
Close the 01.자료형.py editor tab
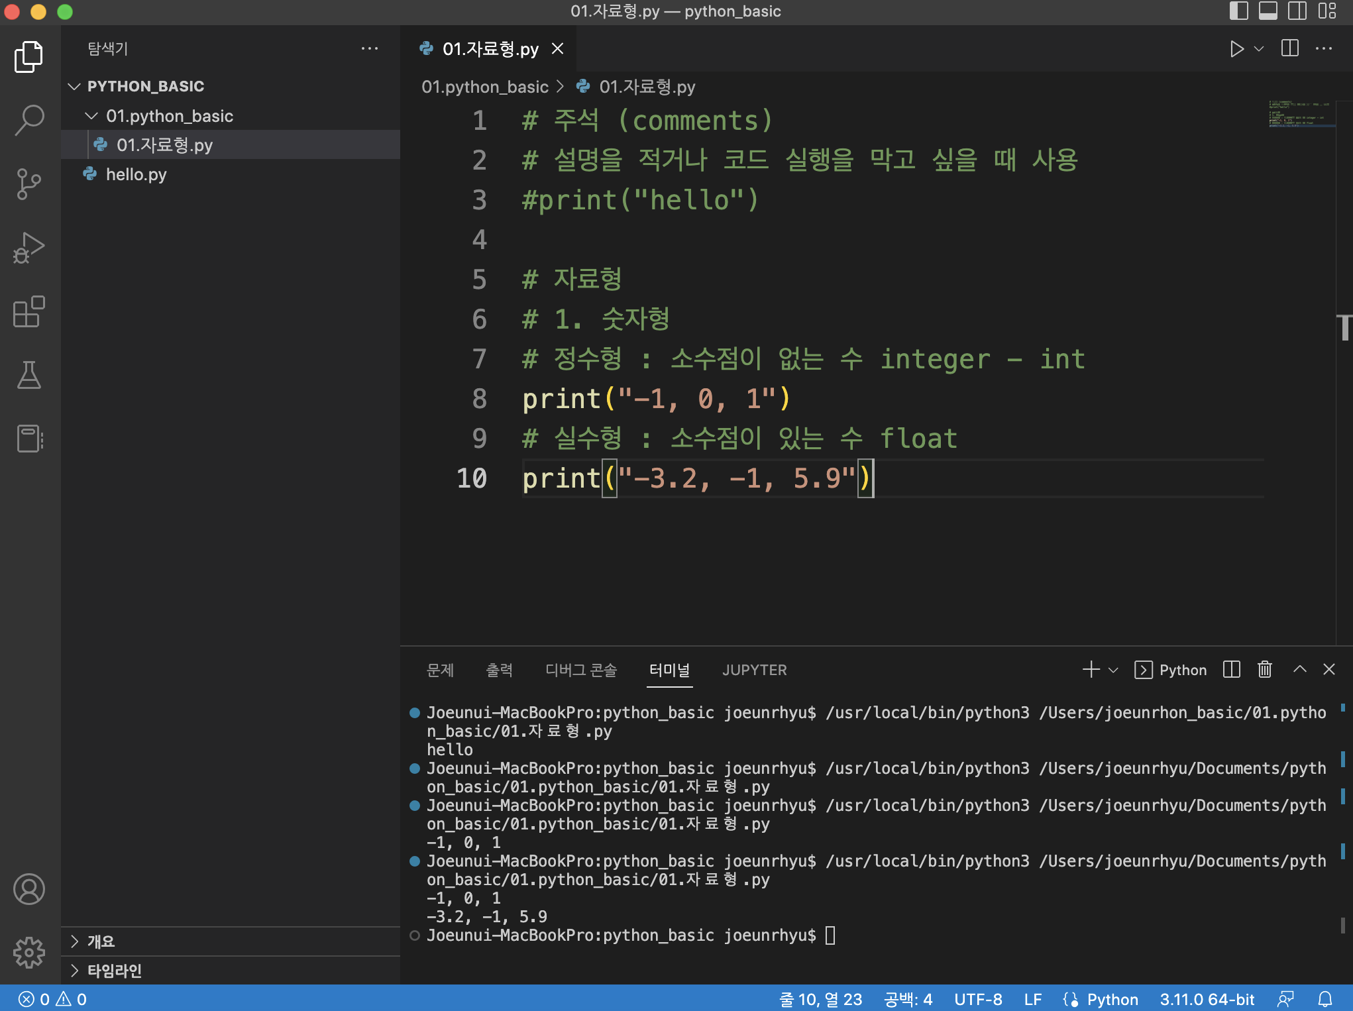(558, 48)
